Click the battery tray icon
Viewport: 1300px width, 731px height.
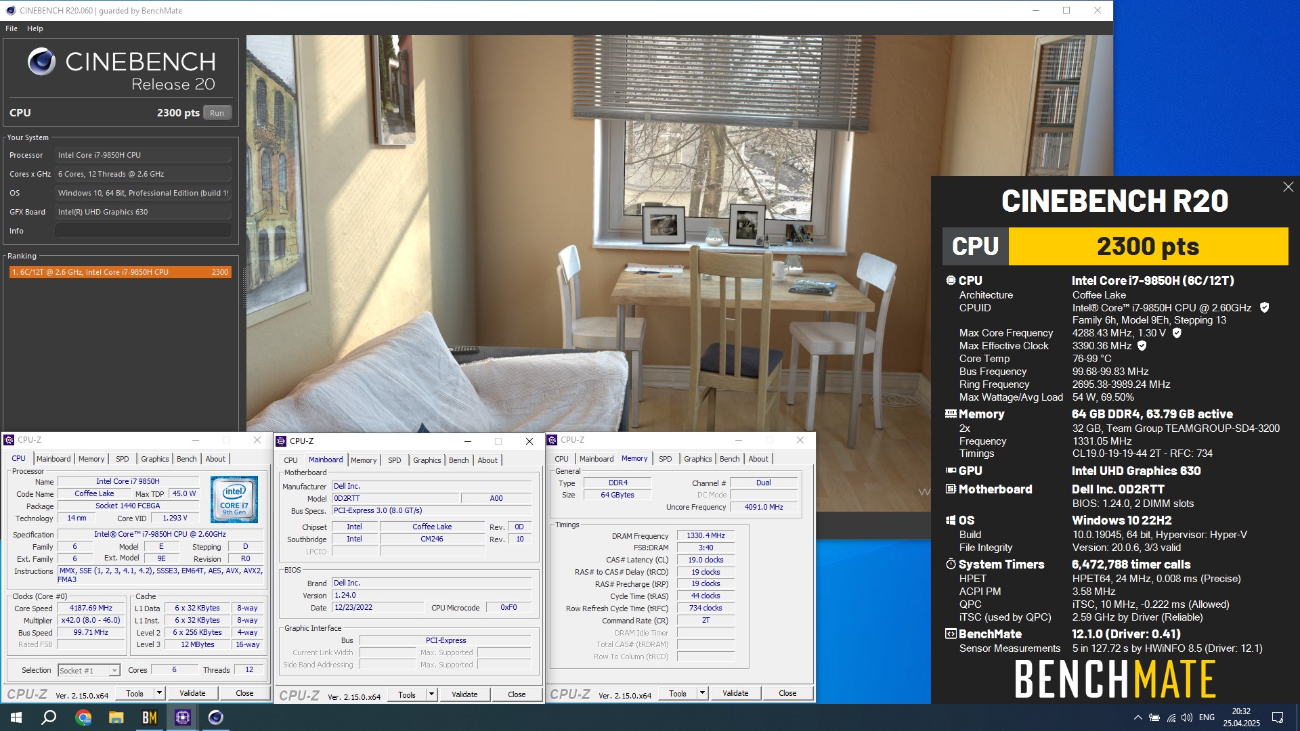tap(1154, 717)
